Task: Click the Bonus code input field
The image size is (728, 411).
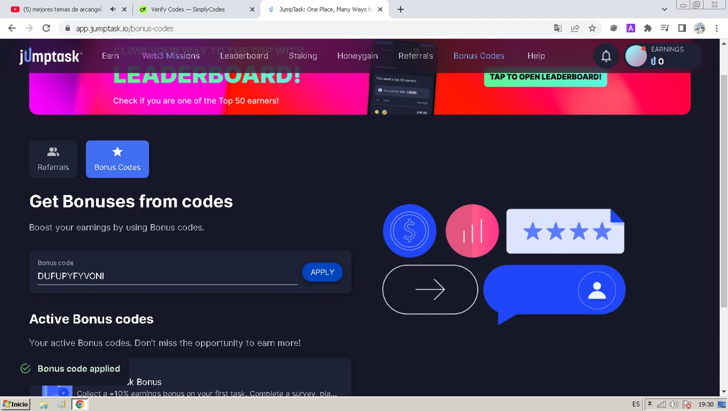Action: pyautogui.click(x=167, y=276)
